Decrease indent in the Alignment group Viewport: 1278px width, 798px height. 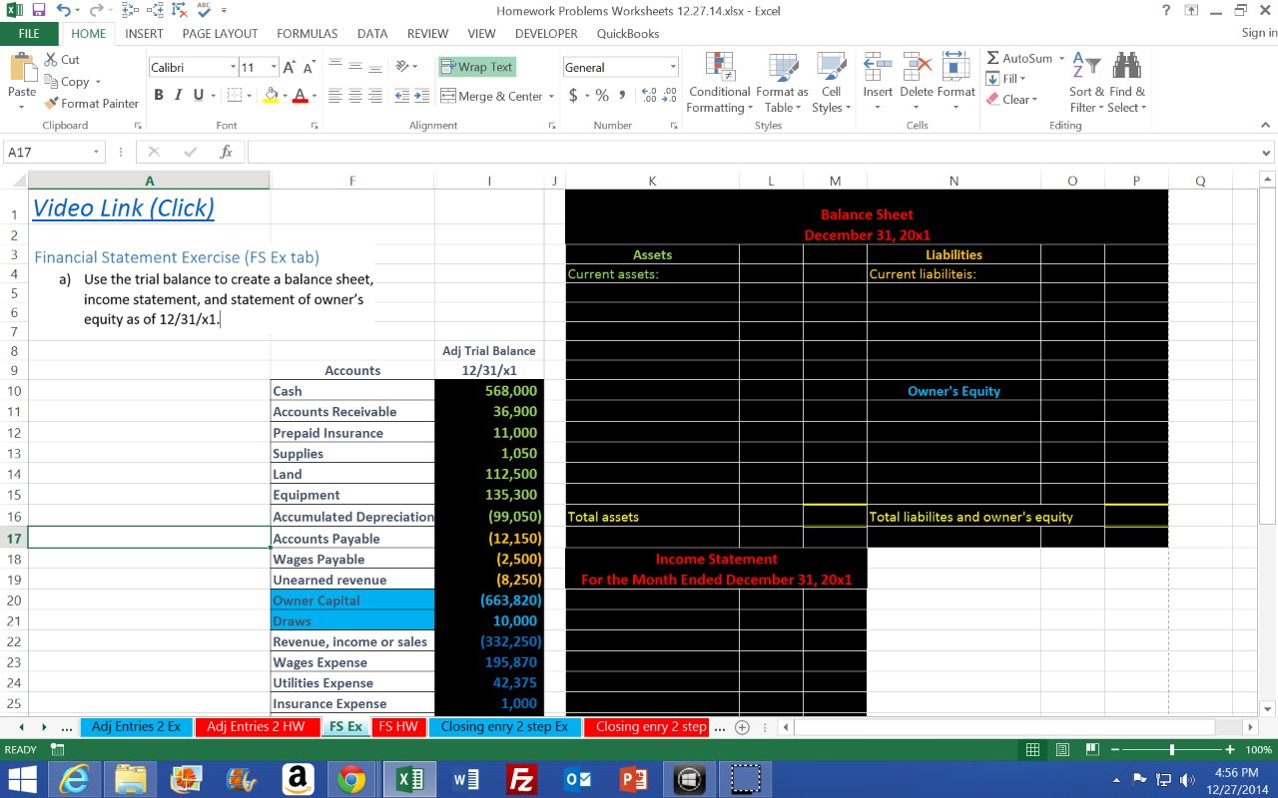(402, 96)
